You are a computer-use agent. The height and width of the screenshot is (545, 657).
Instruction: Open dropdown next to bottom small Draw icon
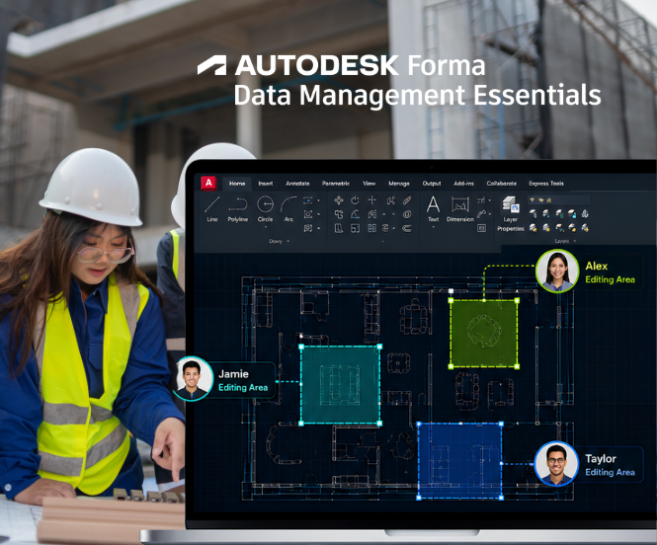tap(318, 228)
